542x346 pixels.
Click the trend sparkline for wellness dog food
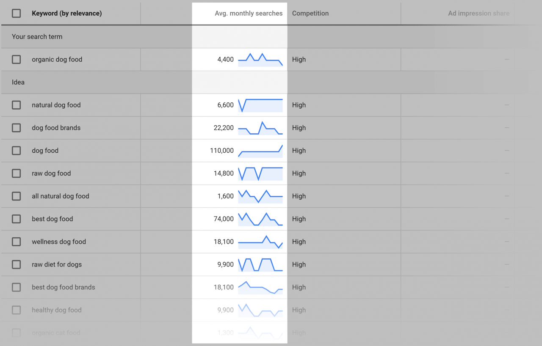[260, 242]
